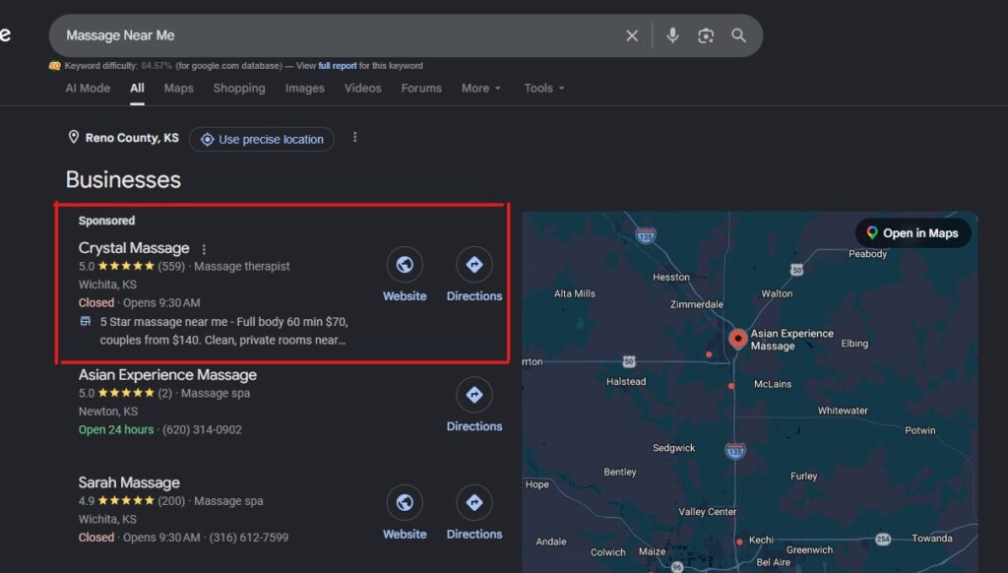This screenshot has height=573, width=1008.
Task: Click the Reno County, KS location label
Action: 132,138
